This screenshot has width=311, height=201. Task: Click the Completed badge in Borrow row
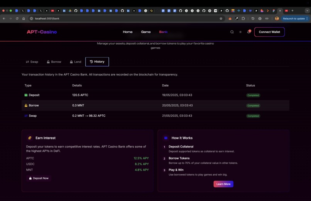tap(253, 106)
